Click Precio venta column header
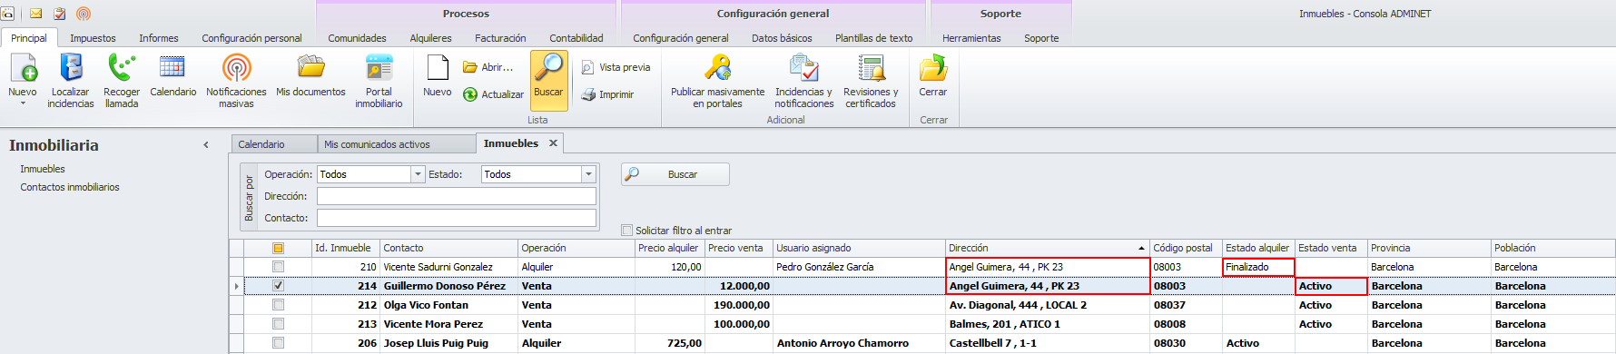Viewport: 1616px width, 354px height. (738, 248)
